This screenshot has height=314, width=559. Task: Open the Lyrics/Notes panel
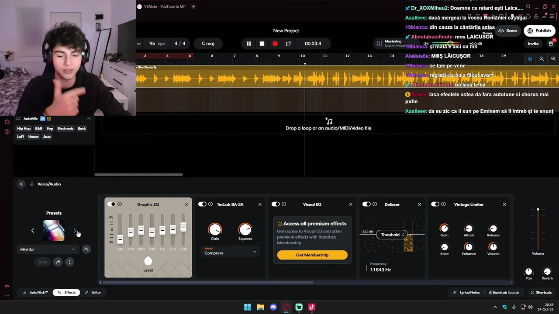[x=466, y=293]
